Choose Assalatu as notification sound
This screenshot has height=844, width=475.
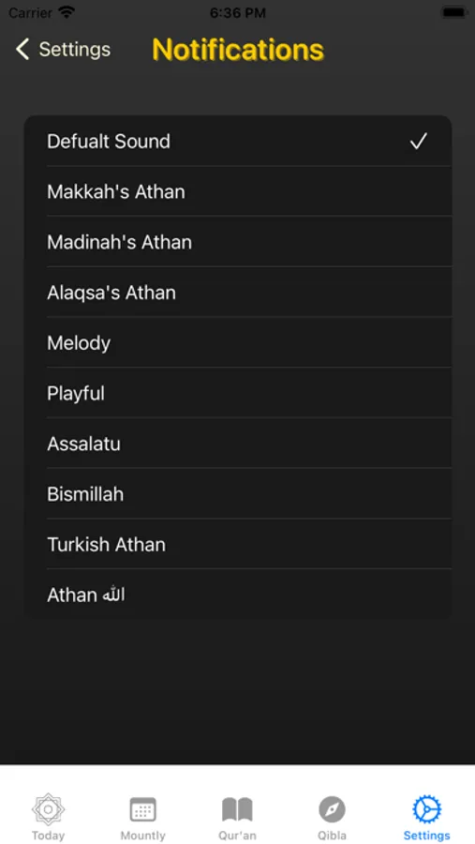[x=237, y=444]
